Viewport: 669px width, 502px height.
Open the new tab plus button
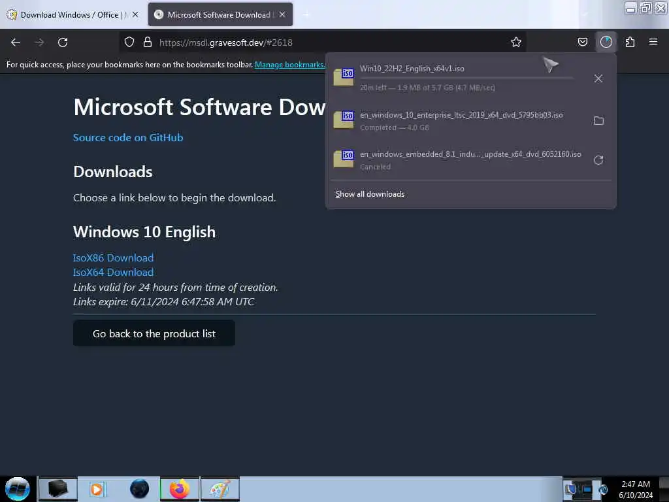point(306,14)
